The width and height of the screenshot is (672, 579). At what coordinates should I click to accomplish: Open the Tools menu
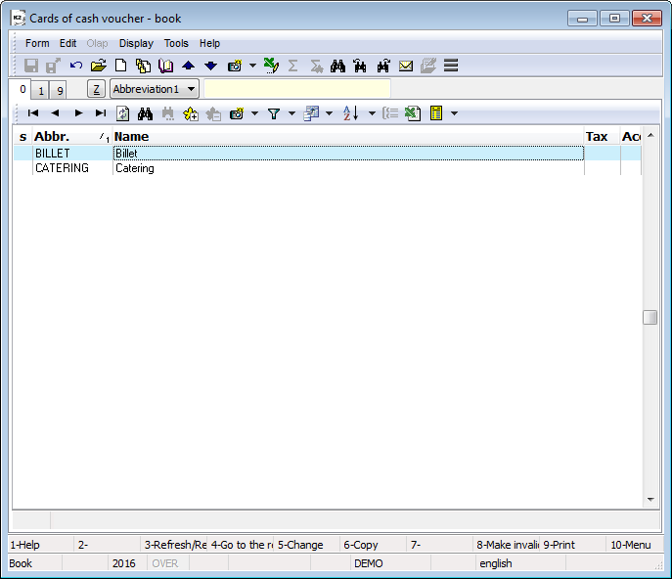point(176,43)
